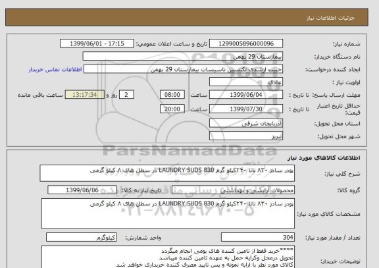
Task: Click the request creator name field
Action: click(x=183, y=69)
